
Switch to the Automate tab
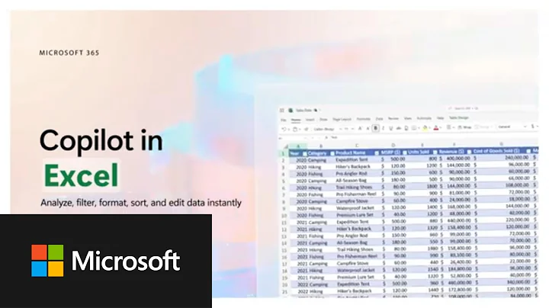tap(424, 118)
